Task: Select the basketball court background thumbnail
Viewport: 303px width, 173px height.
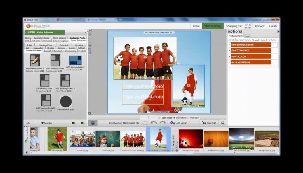Action: (216, 139)
